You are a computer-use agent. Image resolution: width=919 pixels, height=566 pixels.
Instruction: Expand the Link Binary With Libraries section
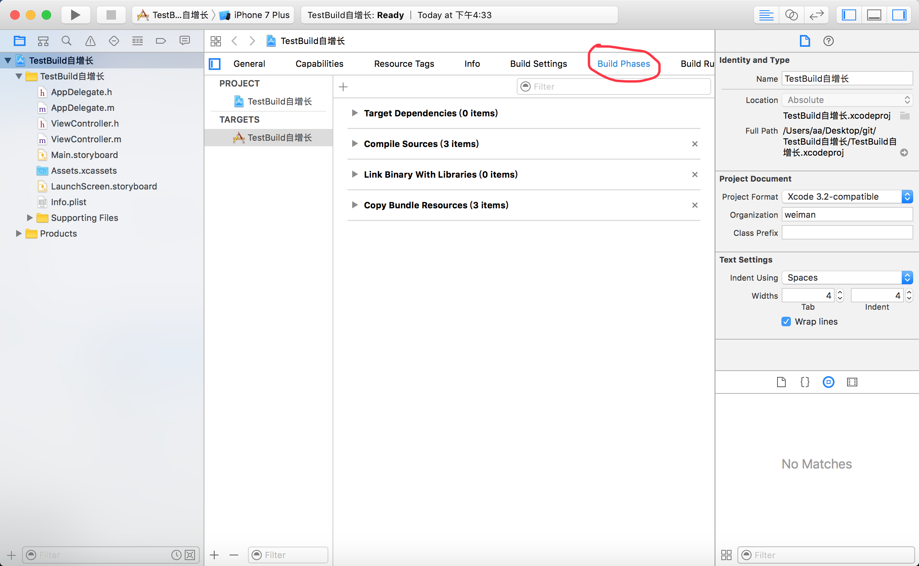[355, 174]
